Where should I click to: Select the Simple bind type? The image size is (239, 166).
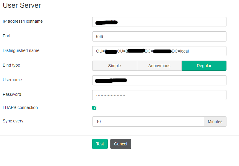(115, 66)
